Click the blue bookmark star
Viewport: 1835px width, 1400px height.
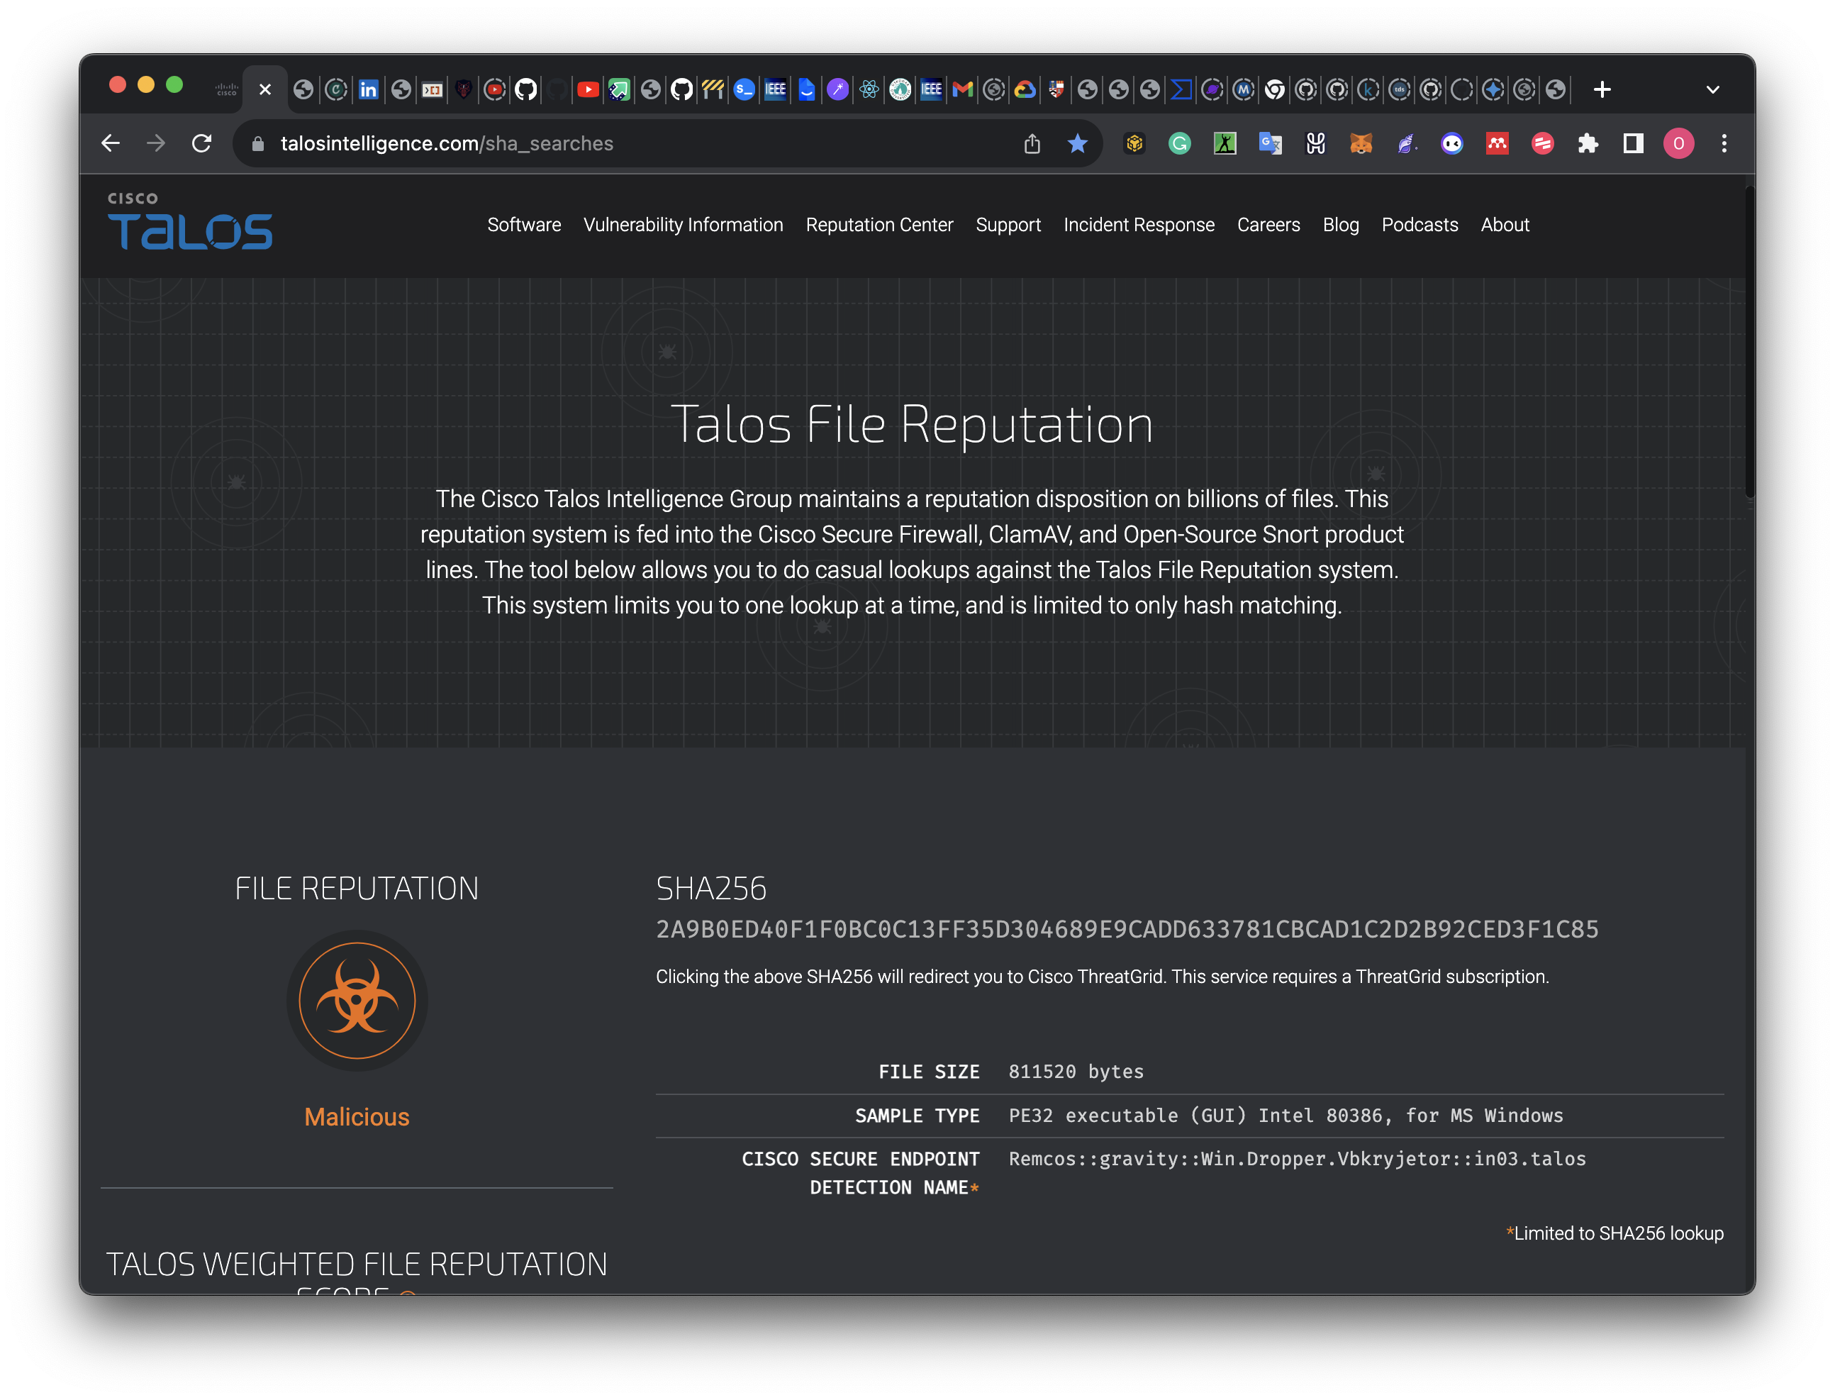point(1077,143)
